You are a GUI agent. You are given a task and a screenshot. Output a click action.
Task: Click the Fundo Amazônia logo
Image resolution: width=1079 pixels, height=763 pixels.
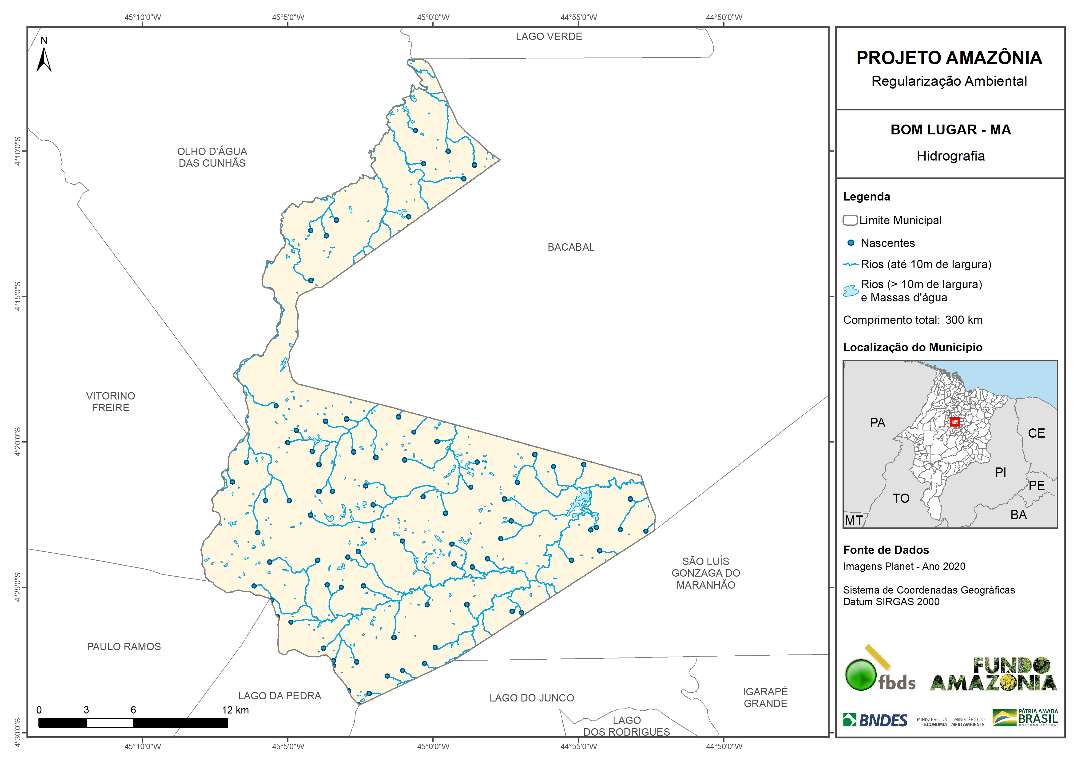point(993,675)
